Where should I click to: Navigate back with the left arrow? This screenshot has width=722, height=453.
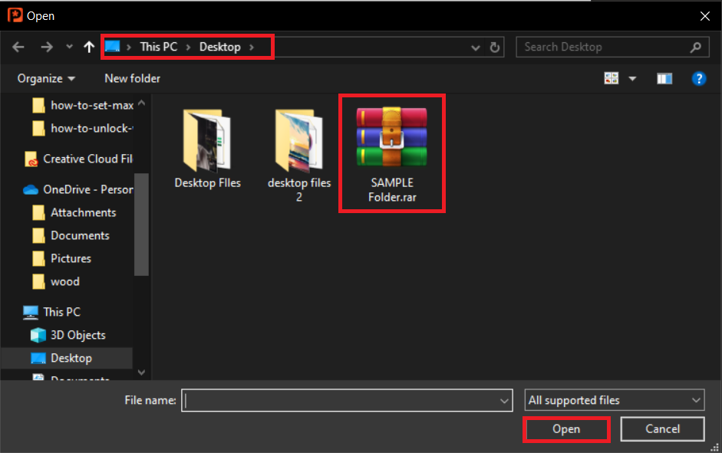click(x=18, y=47)
